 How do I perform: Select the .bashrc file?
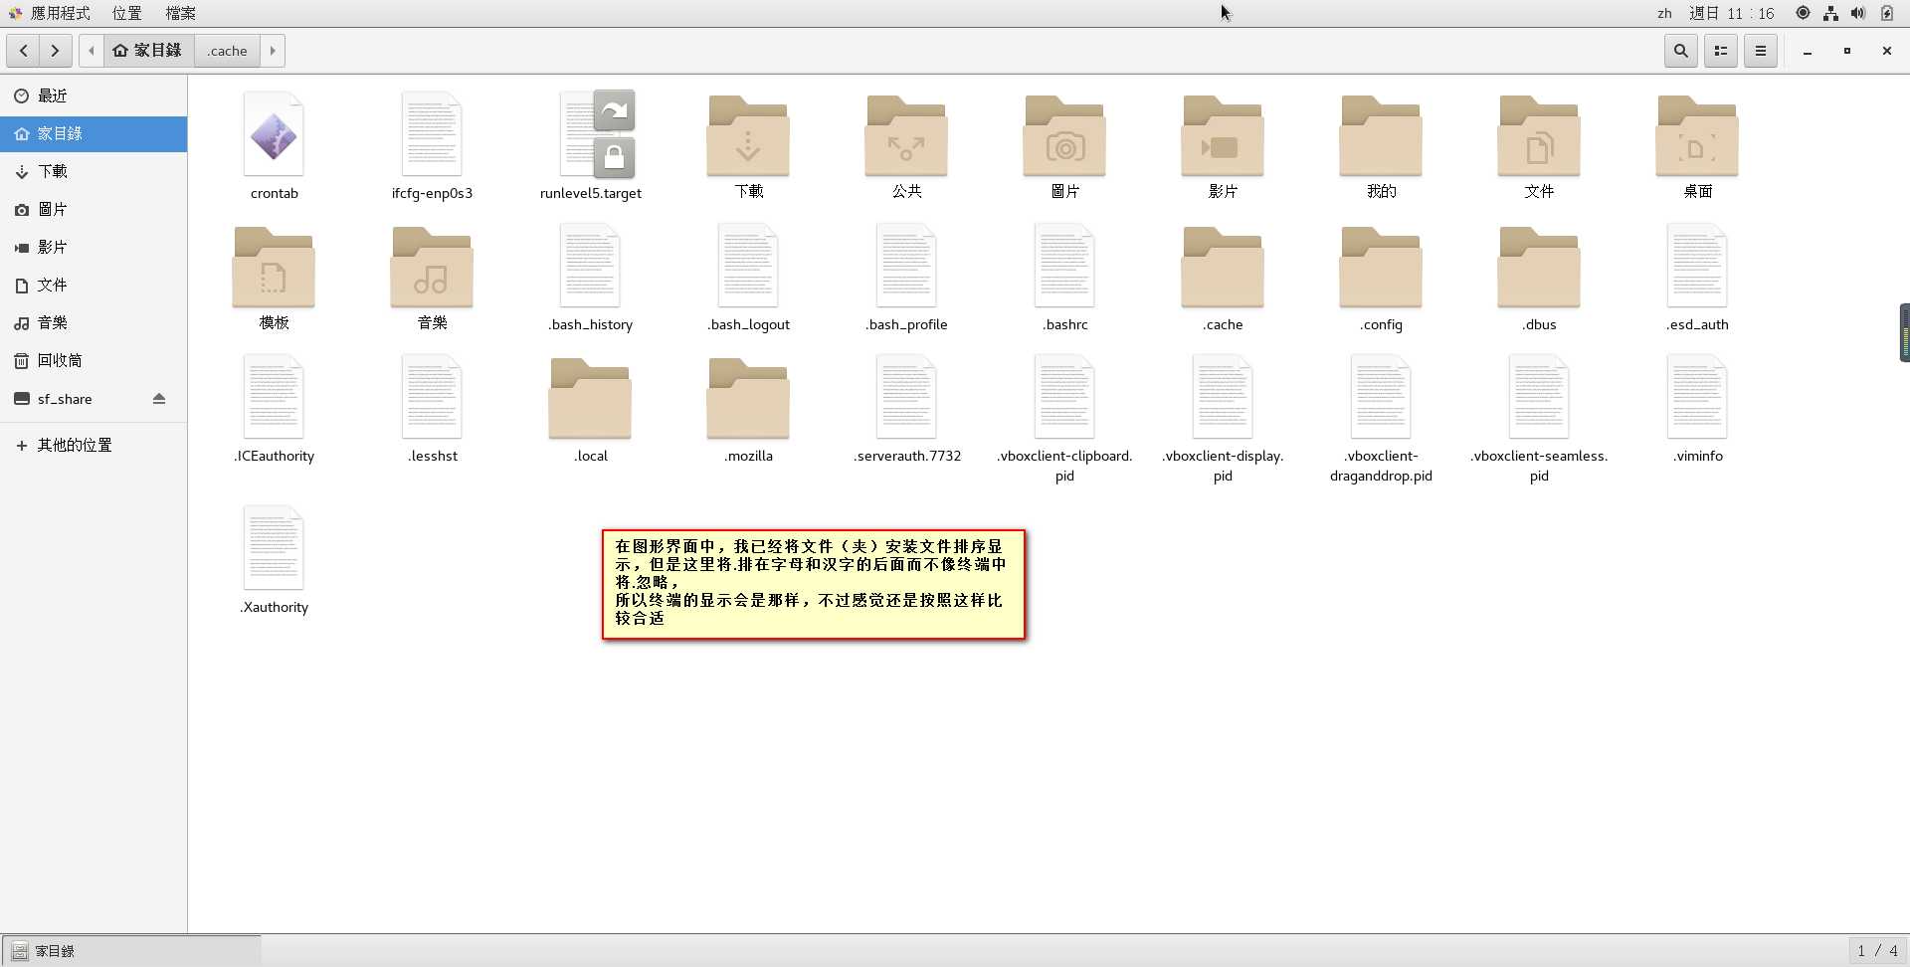click(1064, 268)
